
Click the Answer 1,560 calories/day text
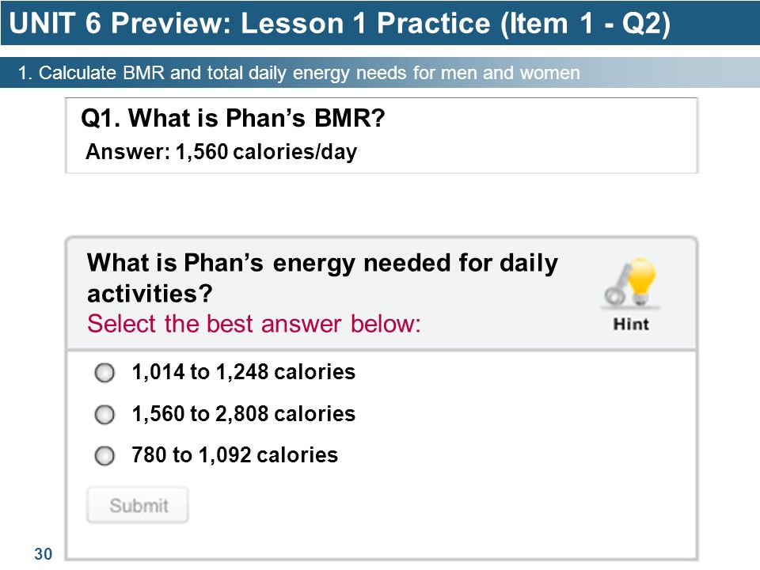pos(221,152)
